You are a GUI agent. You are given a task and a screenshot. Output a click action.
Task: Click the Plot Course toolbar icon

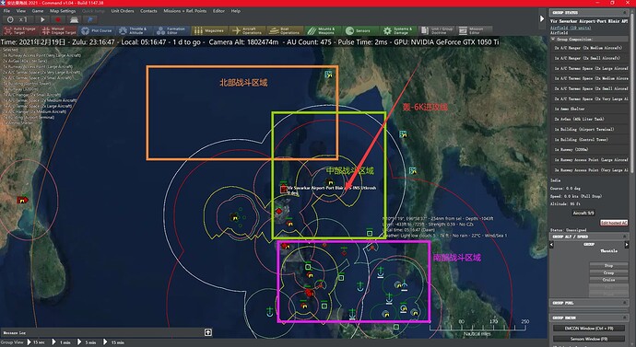pyautogui.click(x=96, y=30)
